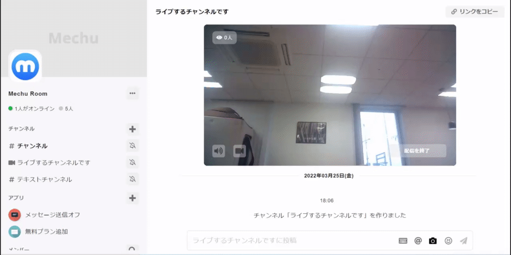The image size is (511, 255).
Task: Toggle notification bell for テキストチャンネル
Action: click(x=132, y=180)
